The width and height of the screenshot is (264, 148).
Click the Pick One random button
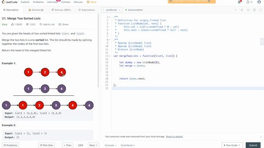(46, 145)
